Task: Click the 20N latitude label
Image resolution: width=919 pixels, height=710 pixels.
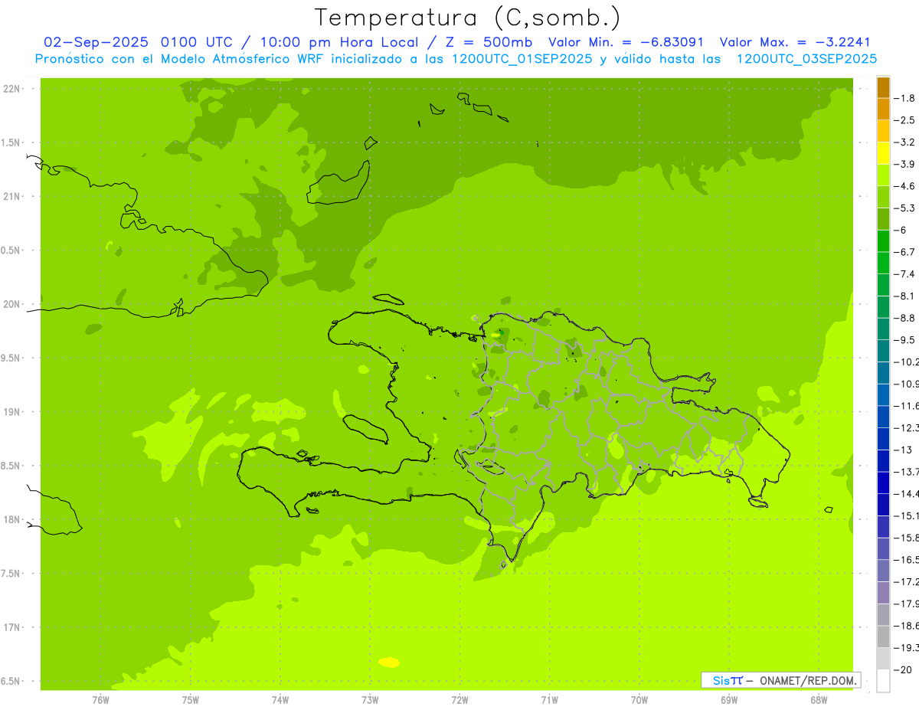Action: pyautogui.click(x=11, y=304)
